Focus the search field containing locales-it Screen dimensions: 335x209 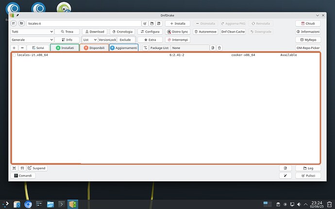84,23
